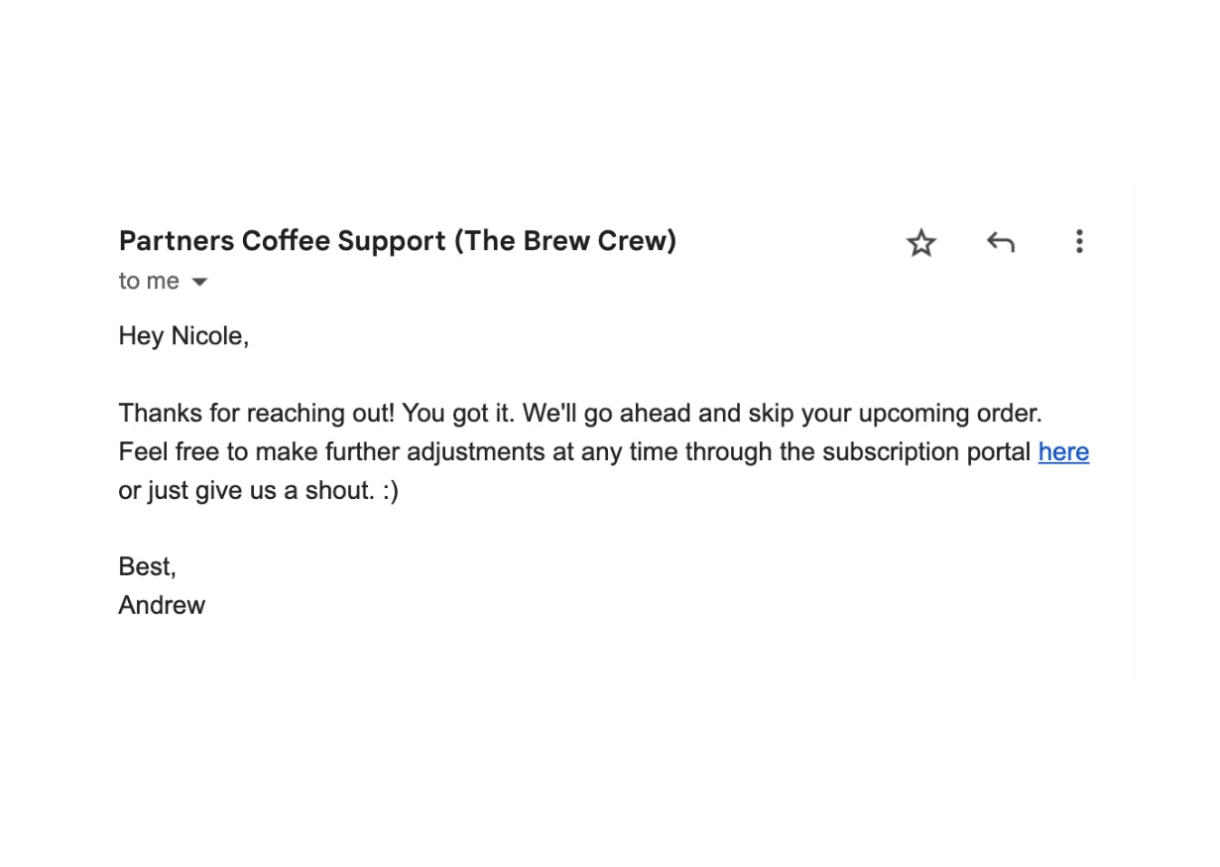
Task: Click the signature name "Andrew"
Action: pyautogui.click(x=162, y=605)
